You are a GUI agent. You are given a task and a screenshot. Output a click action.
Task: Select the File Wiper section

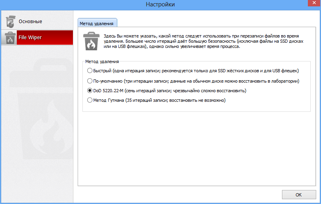tap(37, 38)
